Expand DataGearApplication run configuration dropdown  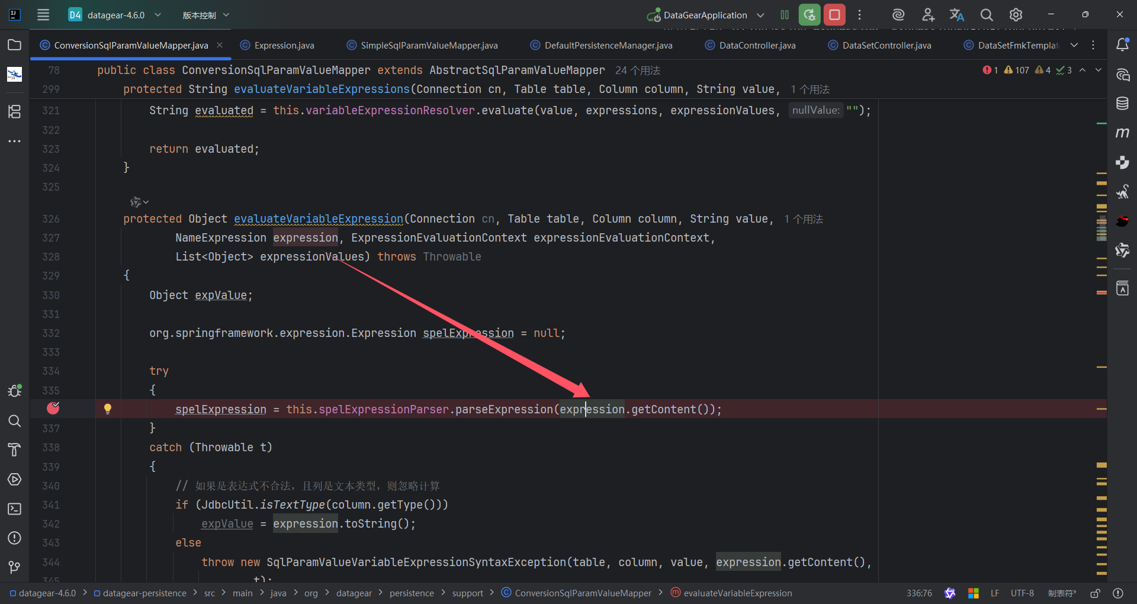760,15
